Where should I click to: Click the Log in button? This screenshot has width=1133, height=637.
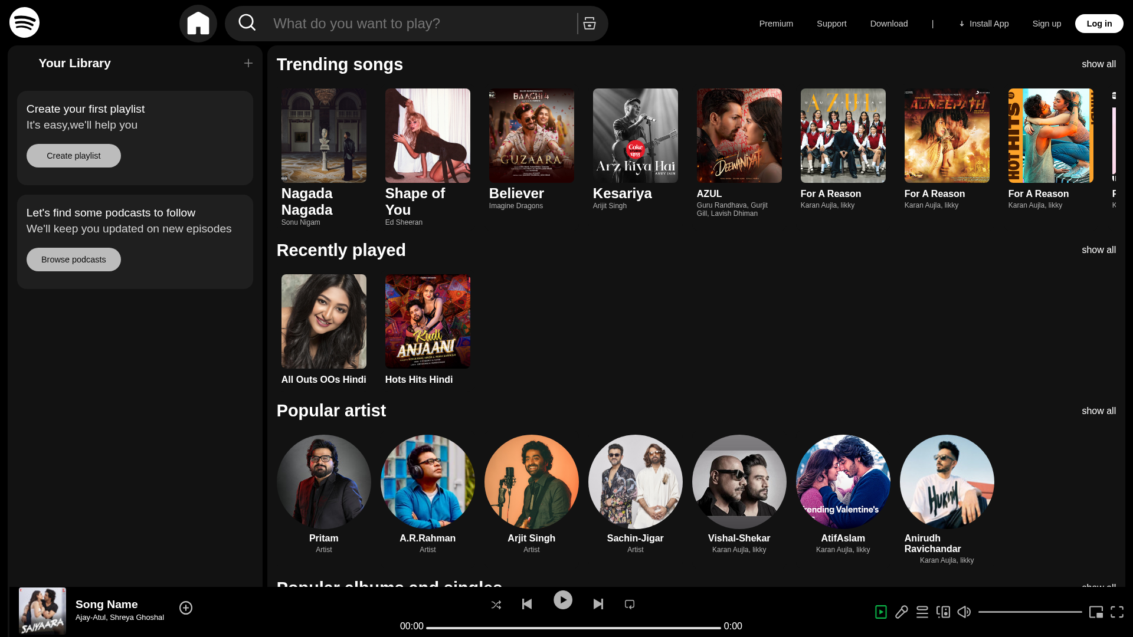1099,24
